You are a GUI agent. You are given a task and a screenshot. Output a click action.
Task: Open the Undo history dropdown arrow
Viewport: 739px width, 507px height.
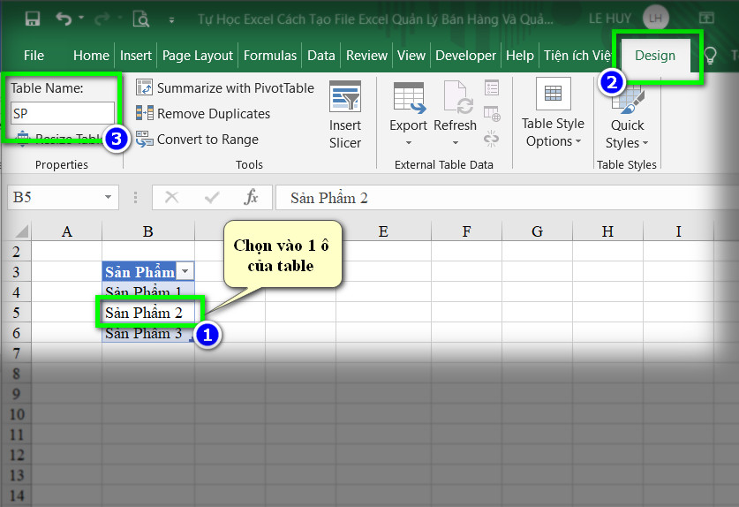[81, 18]
